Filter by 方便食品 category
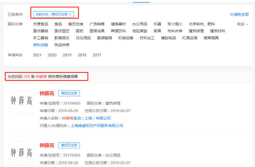Image resolution: width=255 pixels, height=167 pixels. click(x=40, y=24)
